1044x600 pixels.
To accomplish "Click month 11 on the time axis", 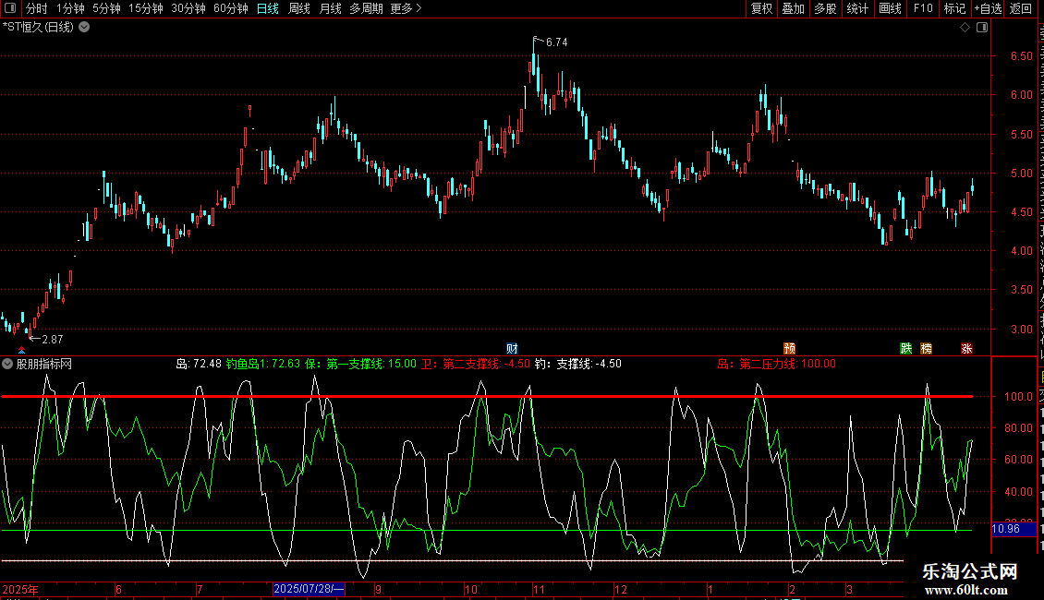I will click(x=539, y=589).
